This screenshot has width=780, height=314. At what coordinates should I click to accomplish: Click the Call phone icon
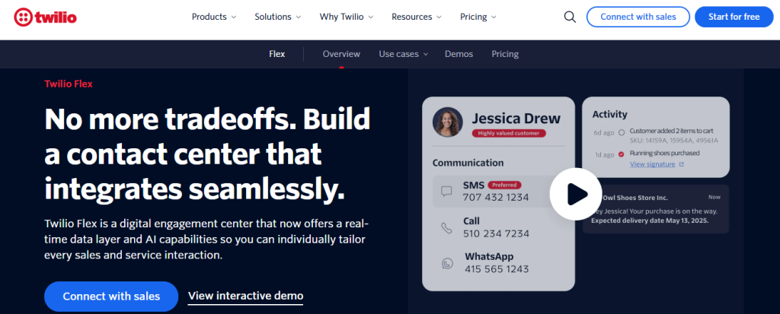tap(446, 227)
